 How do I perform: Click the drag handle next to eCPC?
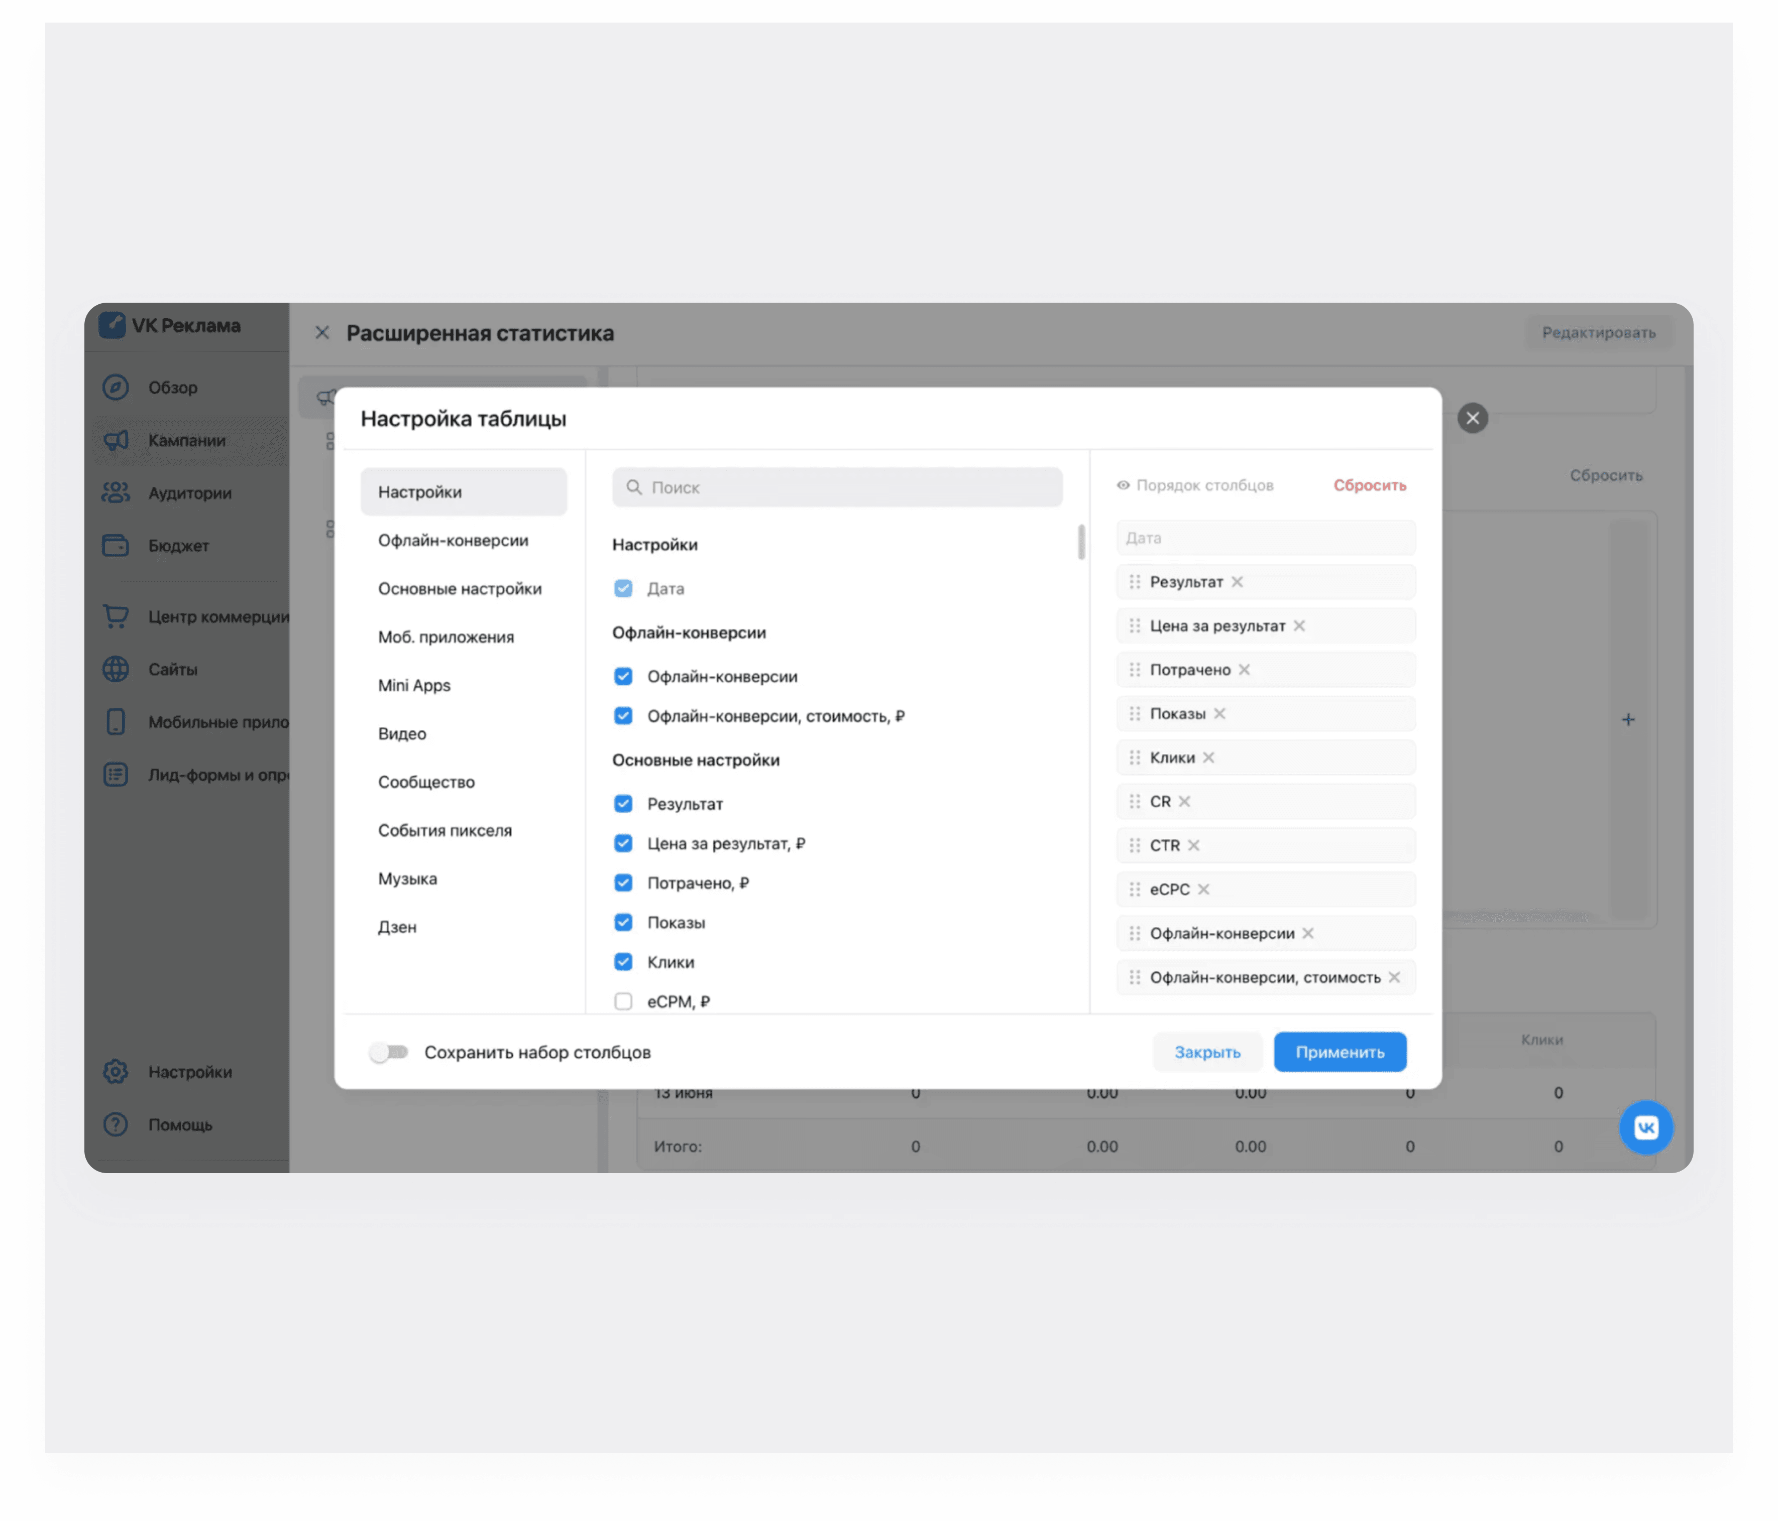click(1135, 890)
